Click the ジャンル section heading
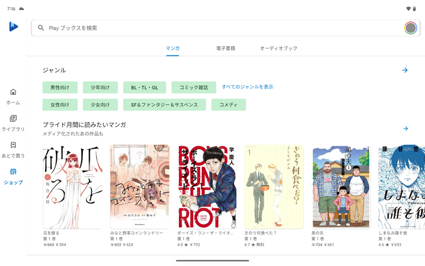The image size is (425, 266). [x=54, y=70]
